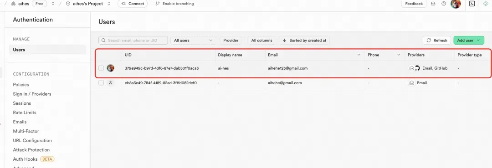The width and height of the screenshot is (492, 168).
Task: Open Policies in the Configuration sidebar
Action: (x=20, y=85)
